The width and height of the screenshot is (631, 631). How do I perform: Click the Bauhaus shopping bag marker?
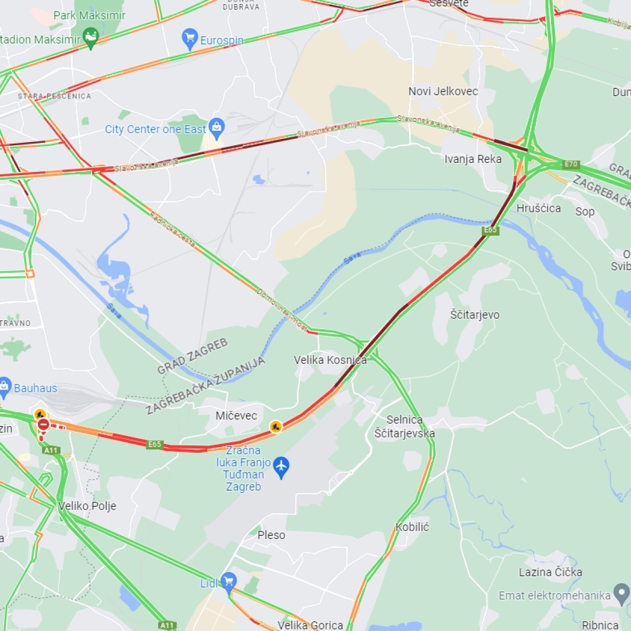pos(4,388)
